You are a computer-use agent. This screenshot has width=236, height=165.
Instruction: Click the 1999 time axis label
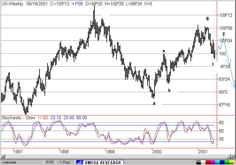[x=110, y=152]
